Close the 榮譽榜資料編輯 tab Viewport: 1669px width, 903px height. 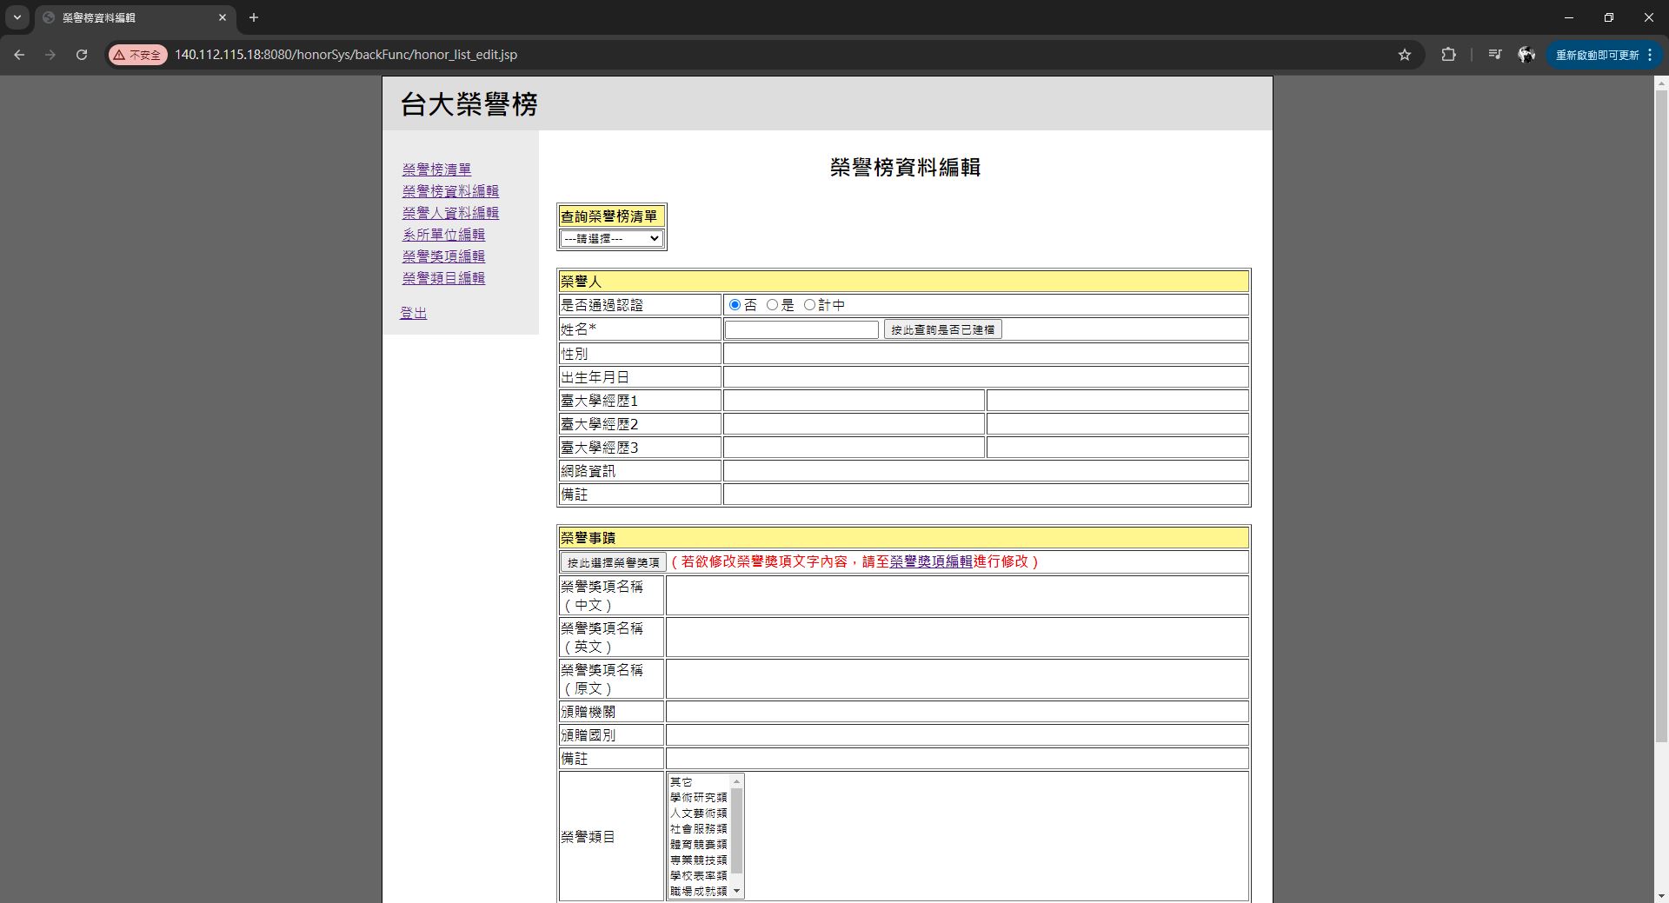223,17
